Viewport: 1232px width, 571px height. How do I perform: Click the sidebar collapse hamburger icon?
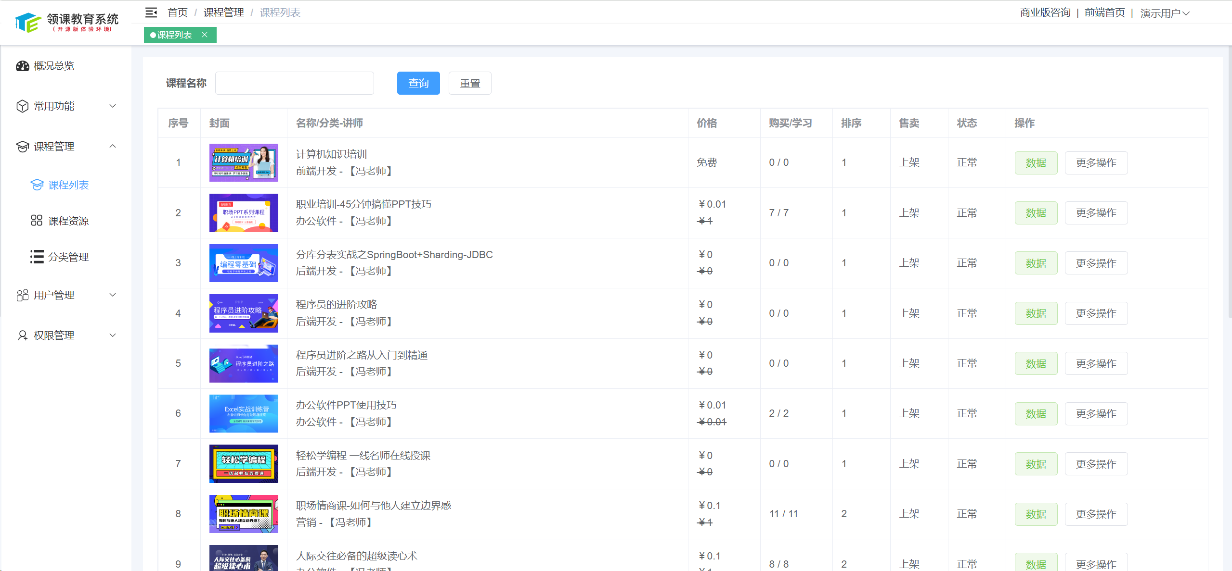point(151,12)
